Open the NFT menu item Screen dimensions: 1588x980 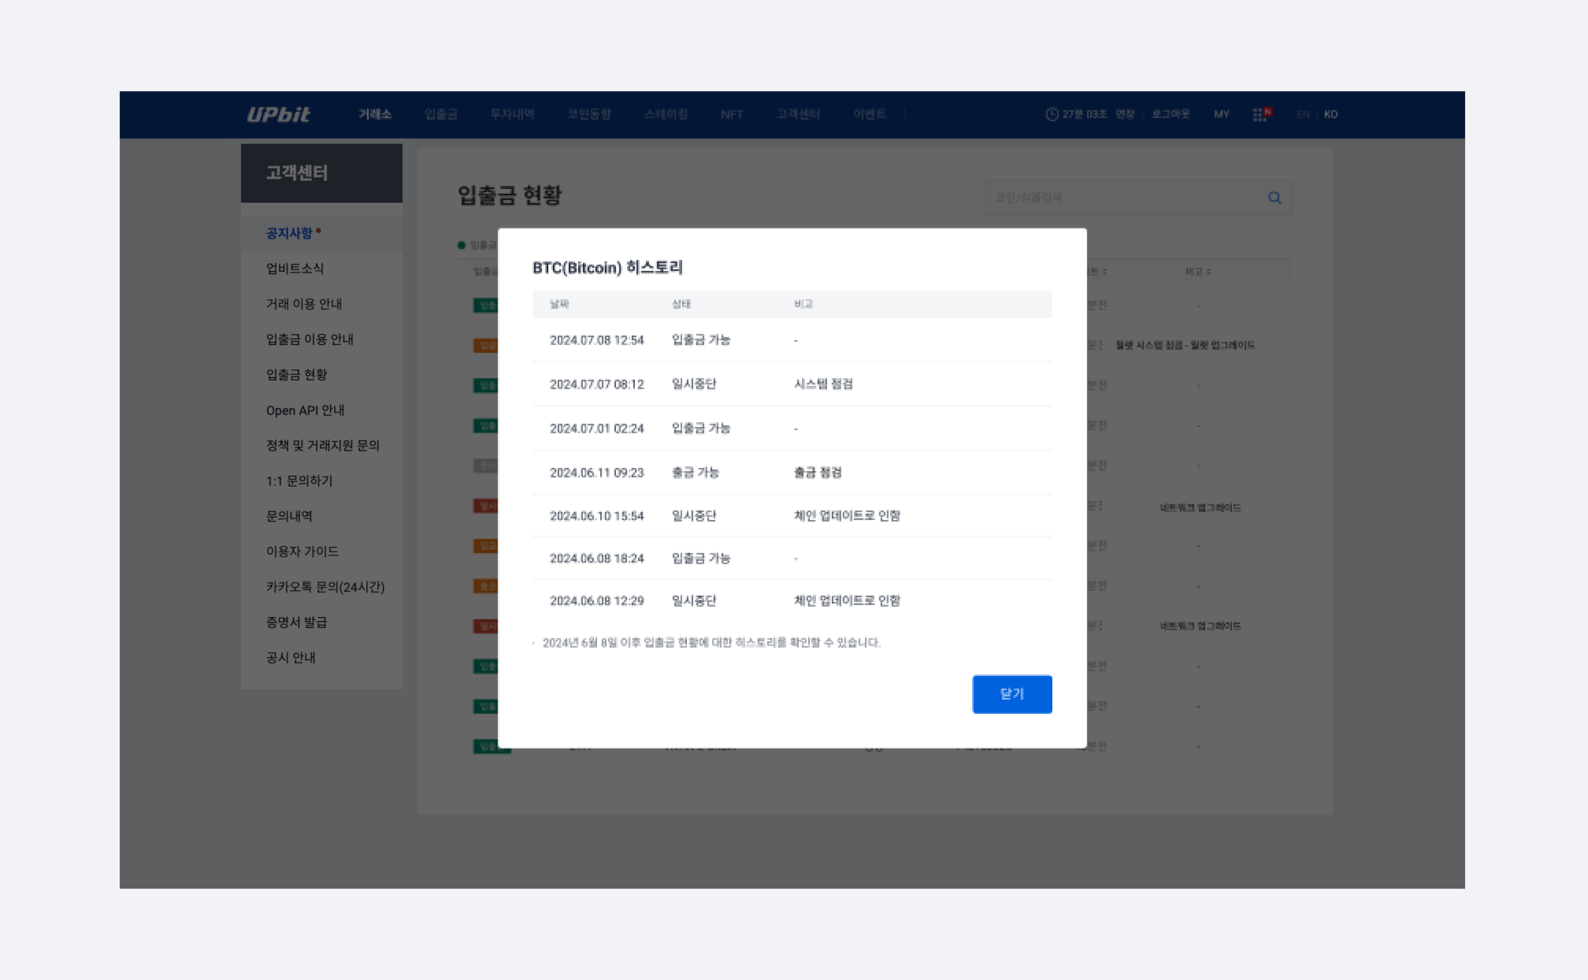tap(731, 114)
